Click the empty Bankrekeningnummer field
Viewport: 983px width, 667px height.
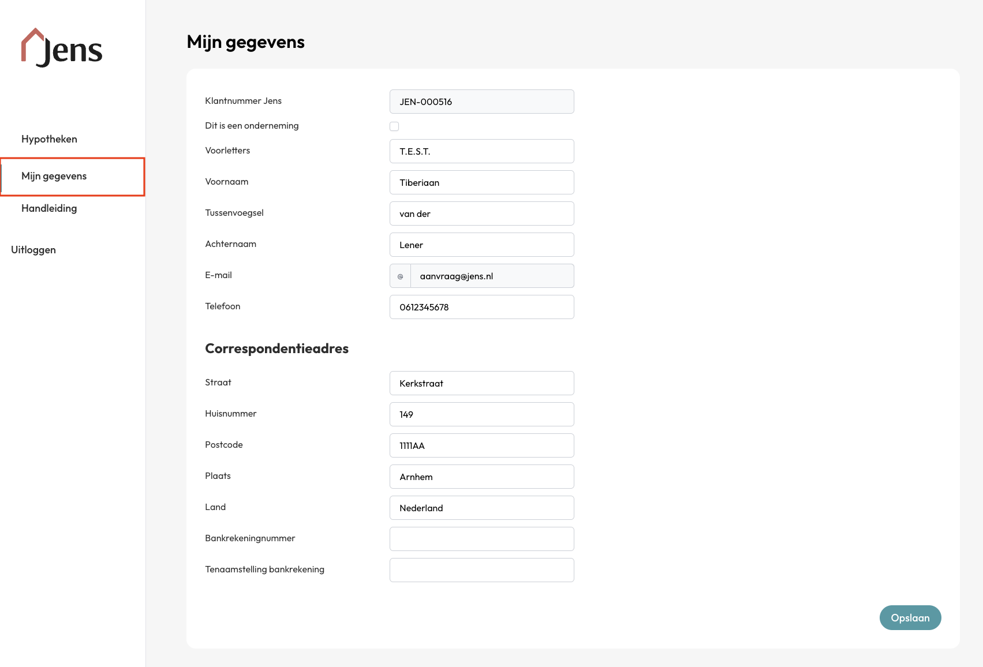point(481,539)
